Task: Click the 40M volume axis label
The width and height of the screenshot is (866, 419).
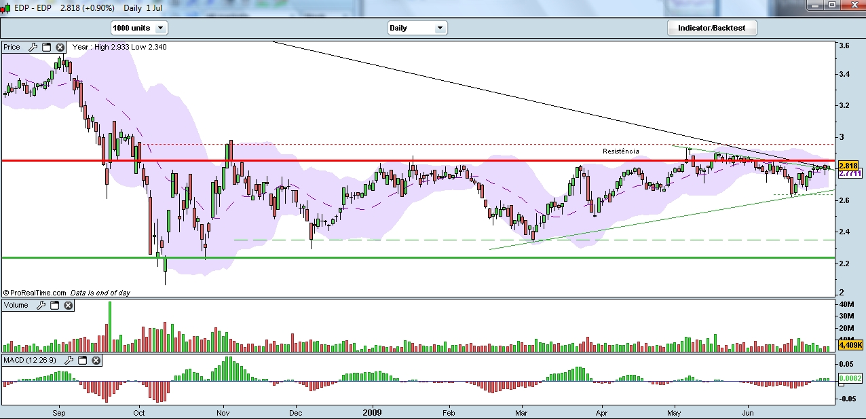Action: tap(846, 305)
